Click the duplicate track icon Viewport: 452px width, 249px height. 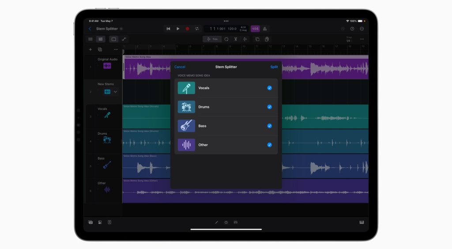coord(100,49)
